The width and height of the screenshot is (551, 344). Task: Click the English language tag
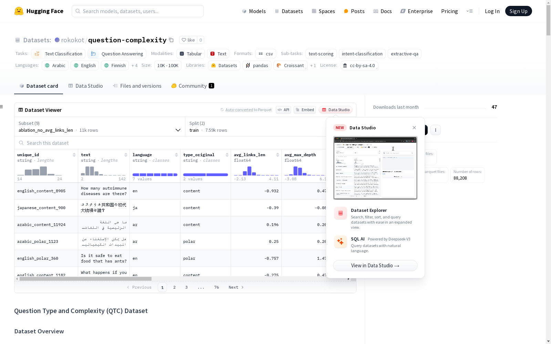tap(85, 65)
